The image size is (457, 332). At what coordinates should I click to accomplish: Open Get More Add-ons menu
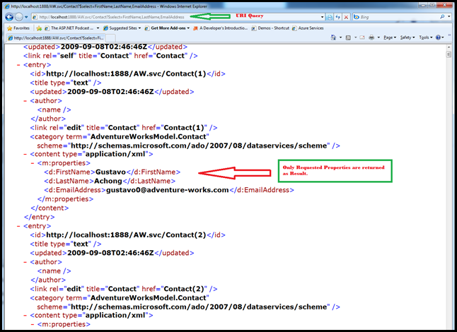click(x=167, y=28)
